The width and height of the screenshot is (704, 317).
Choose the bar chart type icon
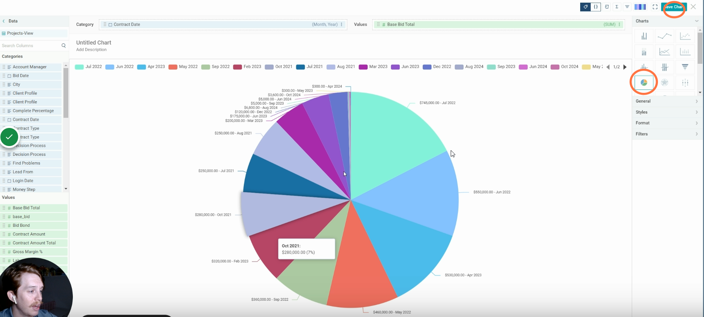[x=644, y=36]
